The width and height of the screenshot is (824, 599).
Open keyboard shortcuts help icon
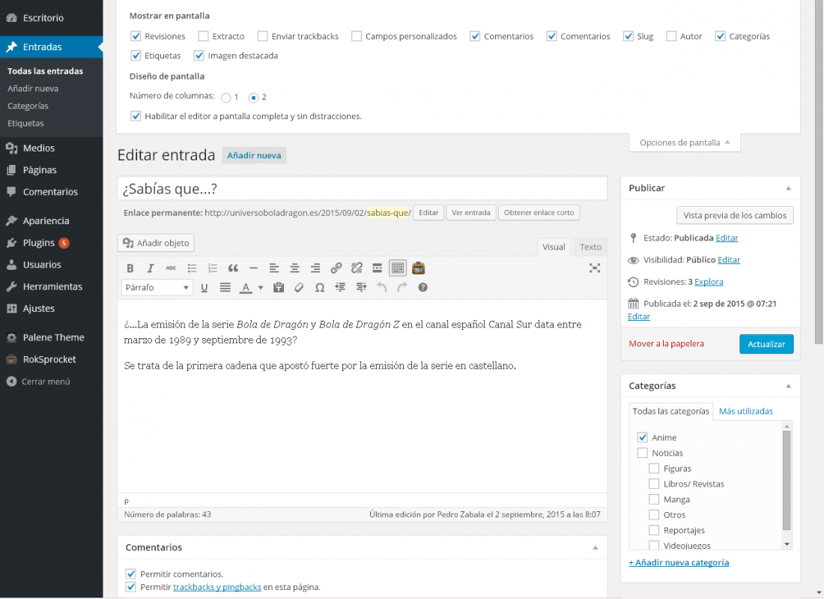pos(422,288)
